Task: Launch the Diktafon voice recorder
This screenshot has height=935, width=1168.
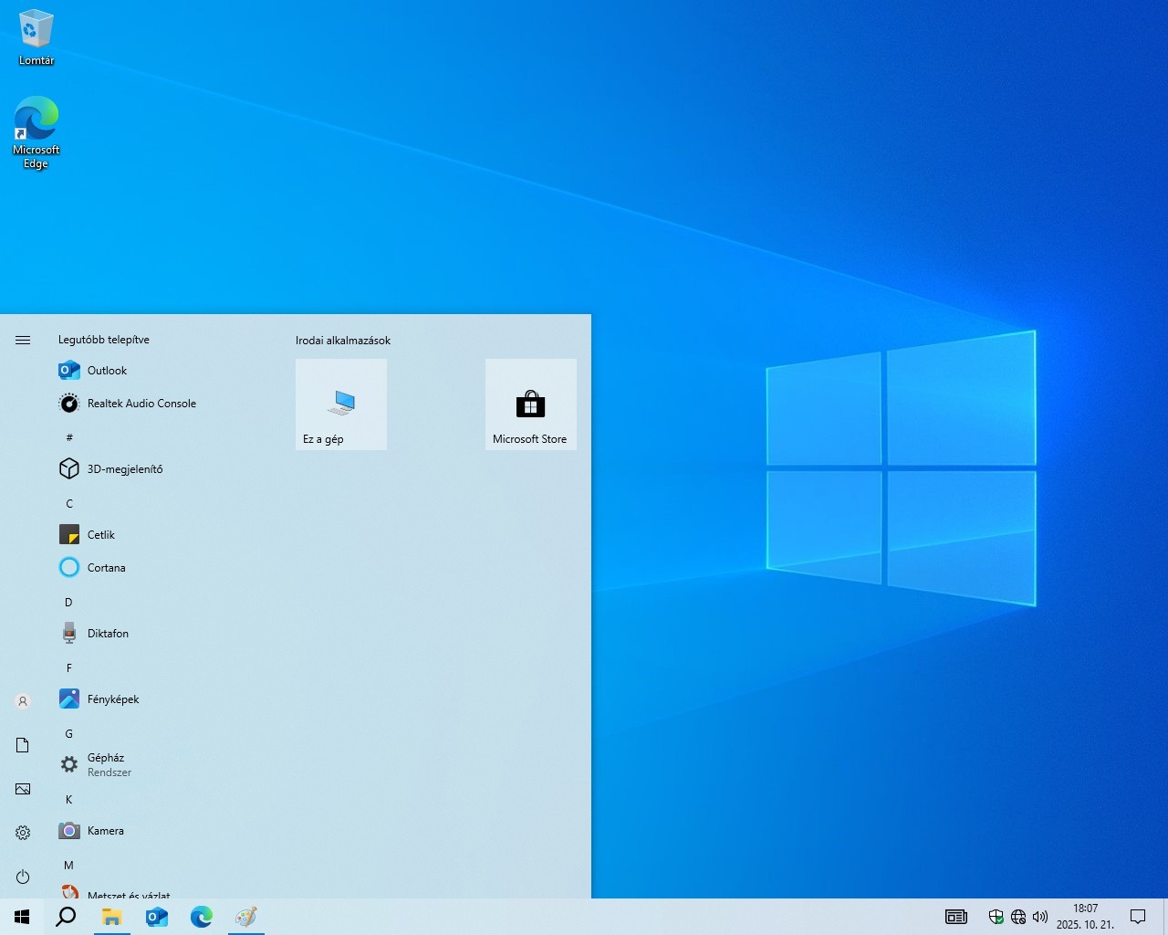Action: coord(108,634)
